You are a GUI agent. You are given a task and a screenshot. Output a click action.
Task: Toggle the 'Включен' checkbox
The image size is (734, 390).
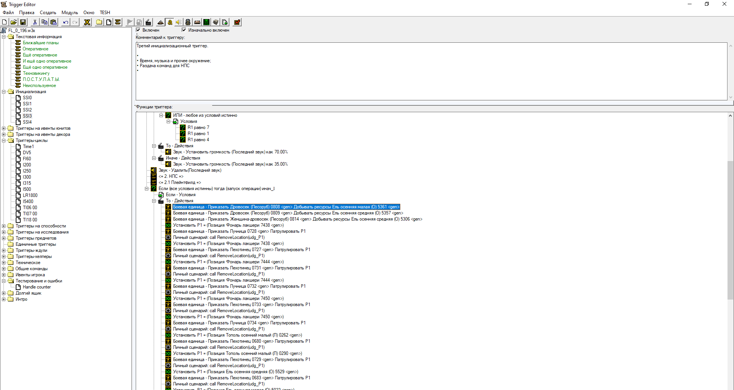[x=138, y=30]
